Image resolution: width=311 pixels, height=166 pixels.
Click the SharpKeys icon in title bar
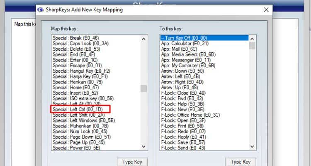click(40, 10)
